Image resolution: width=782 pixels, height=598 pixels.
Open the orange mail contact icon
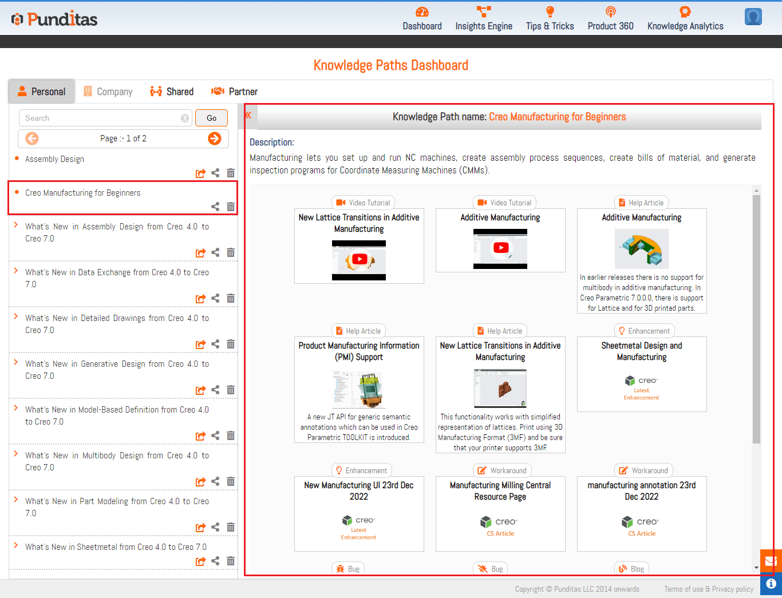click(x=771, y=561)
